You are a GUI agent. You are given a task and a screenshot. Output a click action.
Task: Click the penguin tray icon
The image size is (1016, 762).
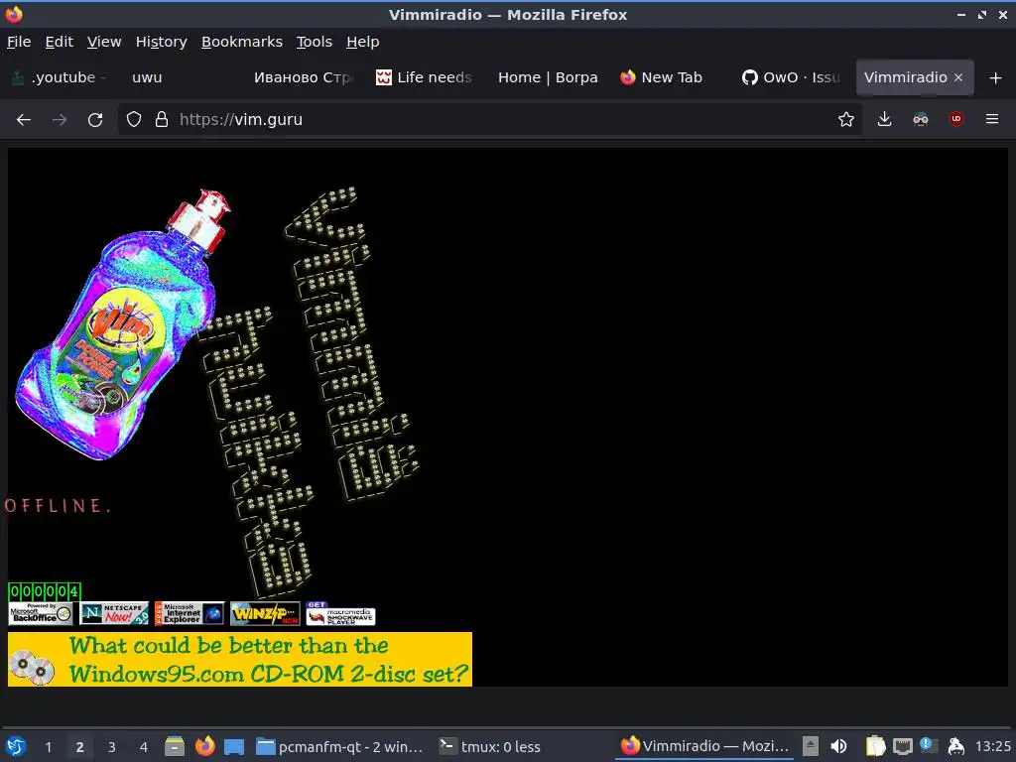pyautogui.click(x=955, y=746)
